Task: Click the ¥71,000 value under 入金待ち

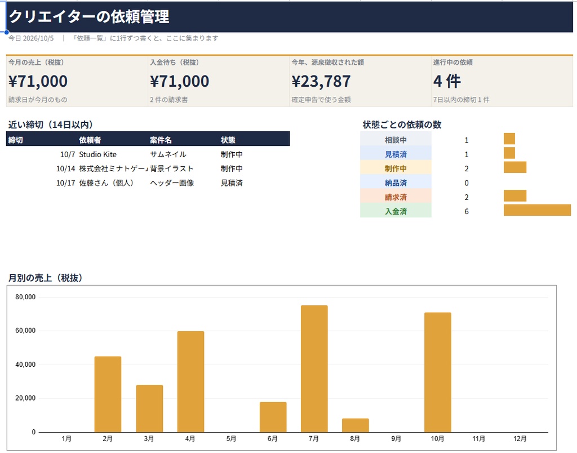Action: pos(180,81)
